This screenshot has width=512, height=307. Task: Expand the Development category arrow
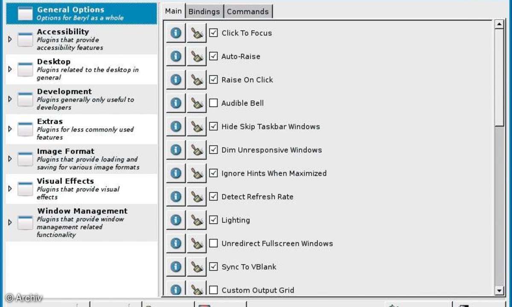click(x=10, y=99)
